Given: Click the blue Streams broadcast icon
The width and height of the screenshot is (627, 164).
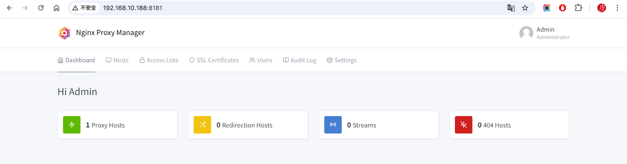Looking at the screenshot, I should pyautogui.click(x=333, y=125).
